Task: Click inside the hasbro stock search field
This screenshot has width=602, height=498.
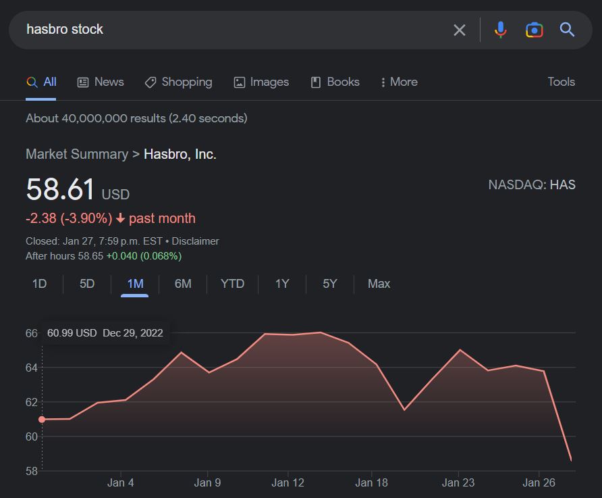Action: pyautogui.click(x=229, y=30)
